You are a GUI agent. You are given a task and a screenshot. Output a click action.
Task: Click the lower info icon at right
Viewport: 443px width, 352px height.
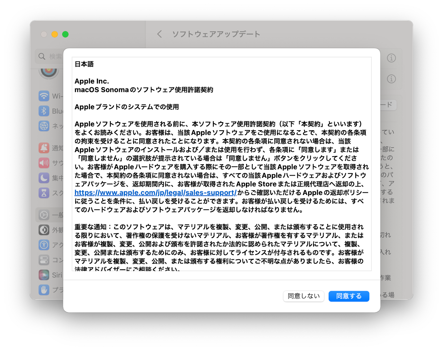point(391,79)
